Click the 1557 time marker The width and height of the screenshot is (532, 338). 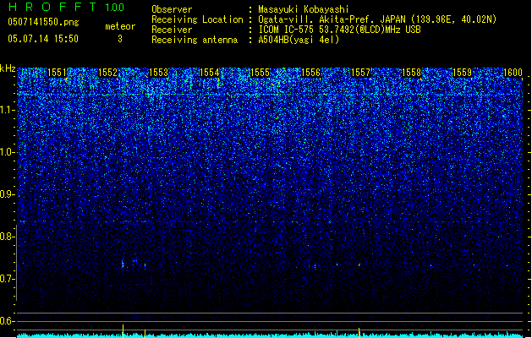coord(360,73)
